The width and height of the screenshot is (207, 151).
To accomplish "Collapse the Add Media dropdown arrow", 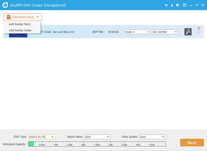I will pyautogui.click(x=38, y=17).
